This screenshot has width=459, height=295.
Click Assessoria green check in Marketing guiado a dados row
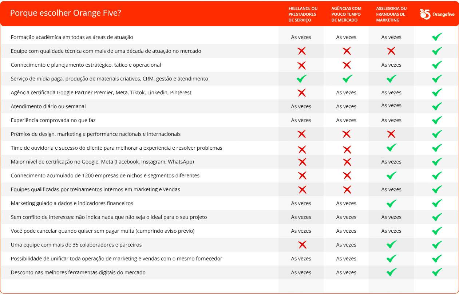click(391, 203)
